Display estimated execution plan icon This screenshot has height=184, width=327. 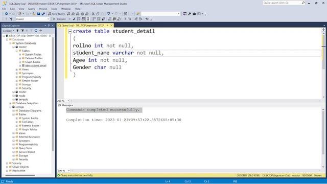point(79,19)
